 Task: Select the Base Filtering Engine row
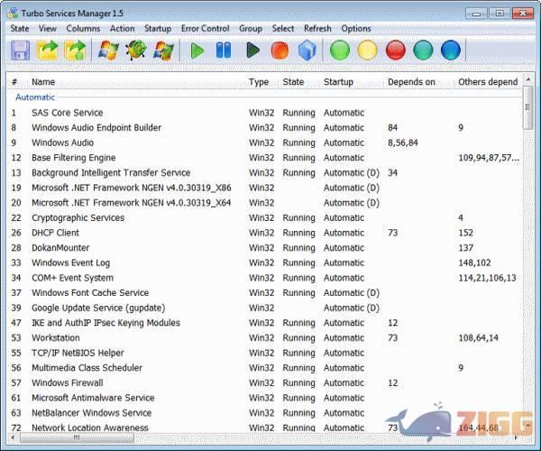pos(264,158)
